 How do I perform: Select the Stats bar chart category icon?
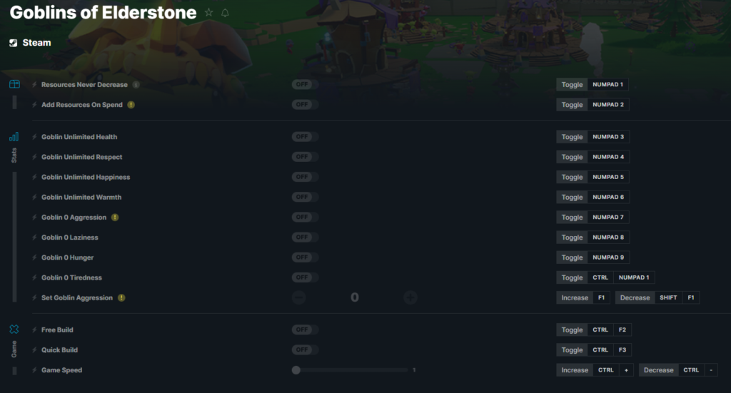tap(14, 136)
